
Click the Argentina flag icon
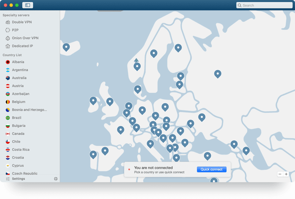(8, 70)
